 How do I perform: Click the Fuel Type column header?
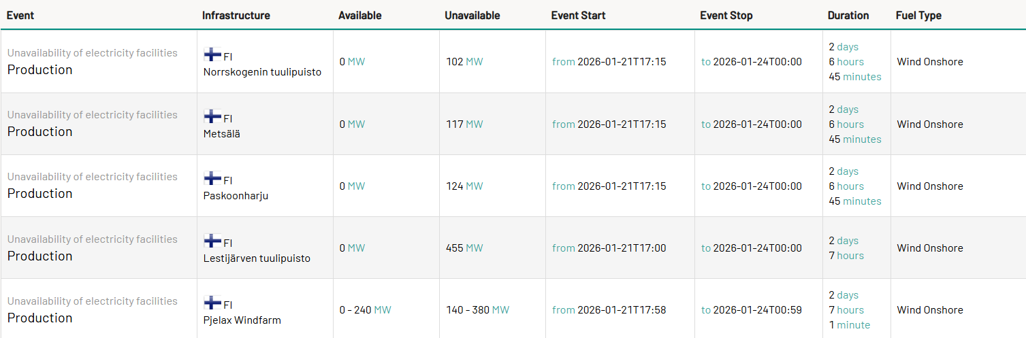point(918,16)
